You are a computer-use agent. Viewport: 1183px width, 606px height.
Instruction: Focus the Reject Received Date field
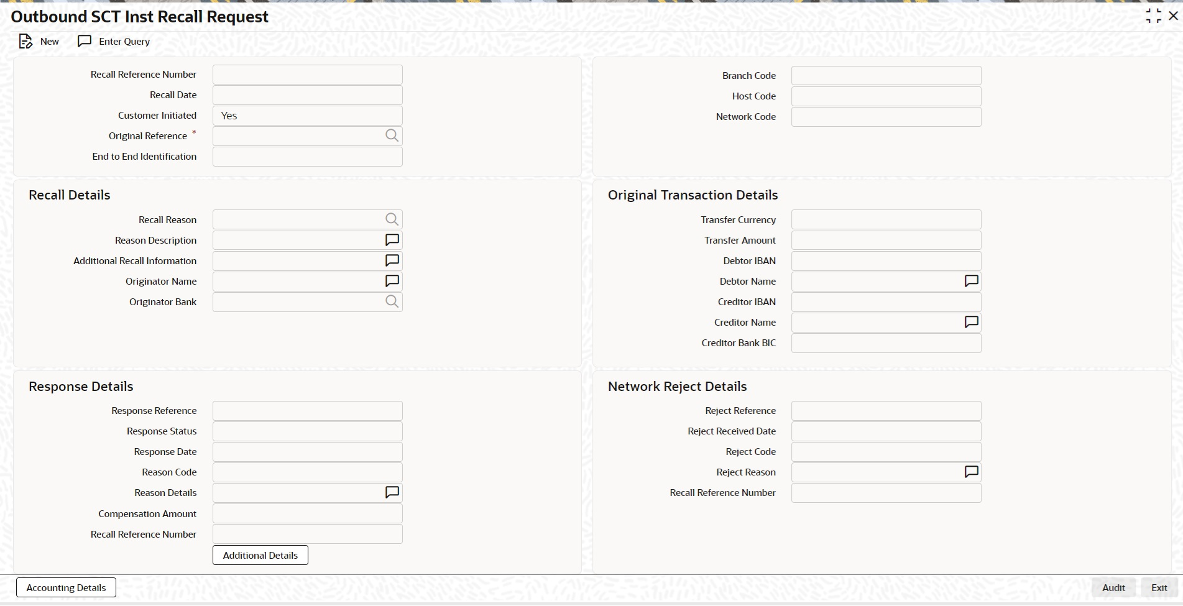click(x=886, y=431)
